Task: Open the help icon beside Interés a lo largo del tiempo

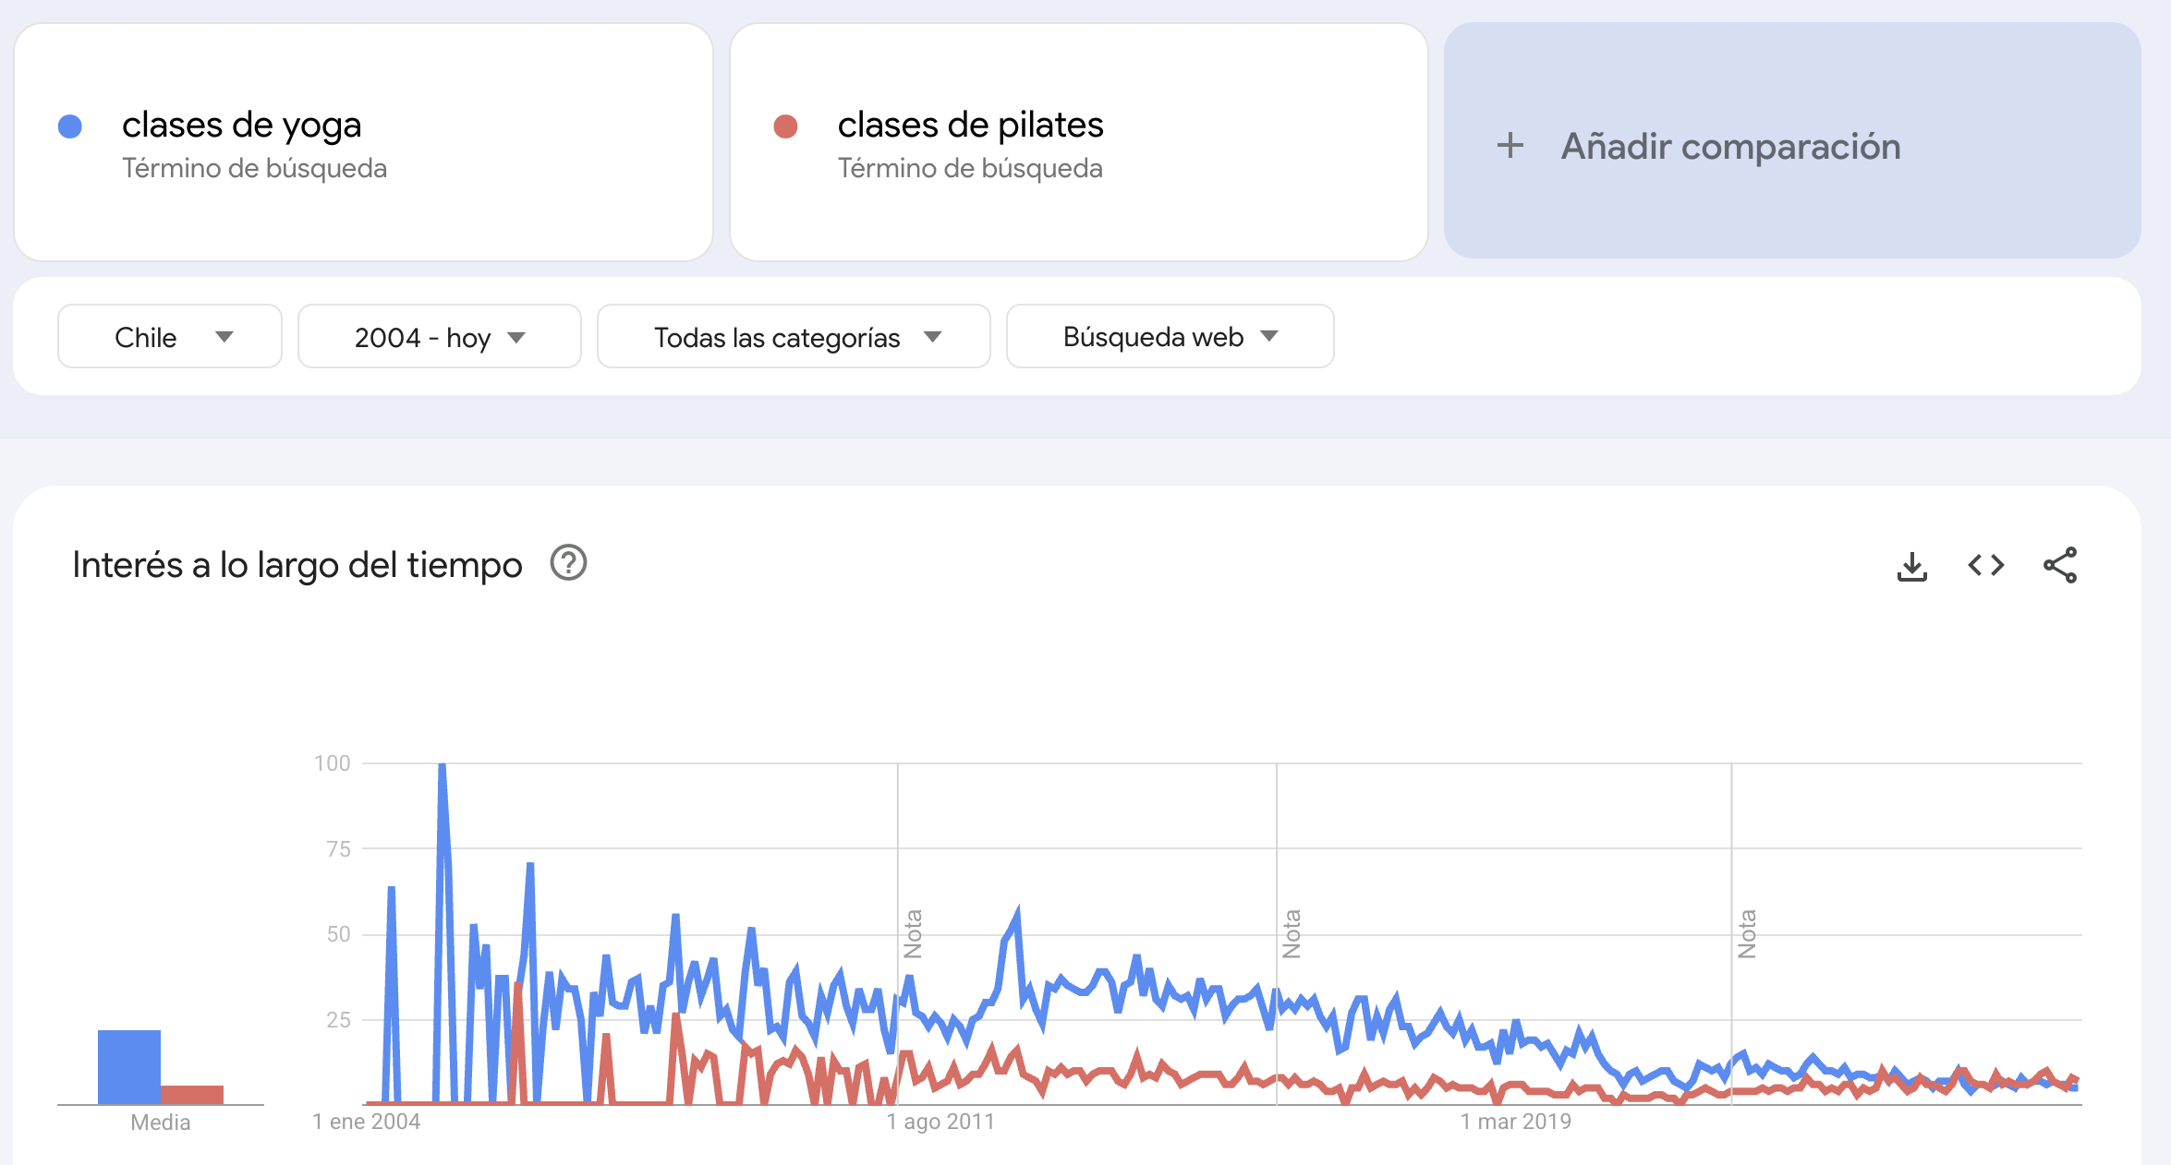Action: 568,563
